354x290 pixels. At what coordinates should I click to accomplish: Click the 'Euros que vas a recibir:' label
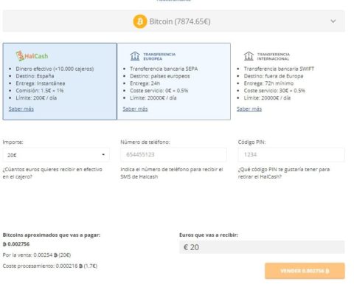[x=209, y=235]
